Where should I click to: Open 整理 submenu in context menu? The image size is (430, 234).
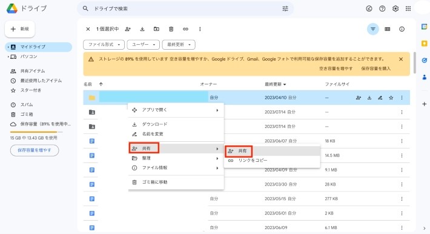coord(176,158)
